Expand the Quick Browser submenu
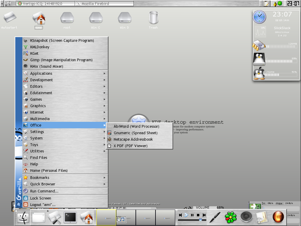The width and height of the screenshot is (301, 226). tap(65, 184)
